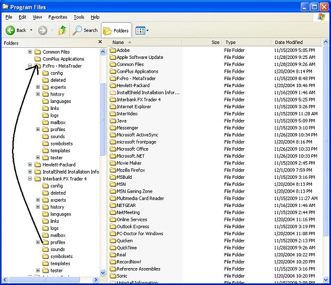The height and width of the screenshot is (285, 331).
Task: Select the Mozilla Firefox folder icon
Action: tap(113, 170)
